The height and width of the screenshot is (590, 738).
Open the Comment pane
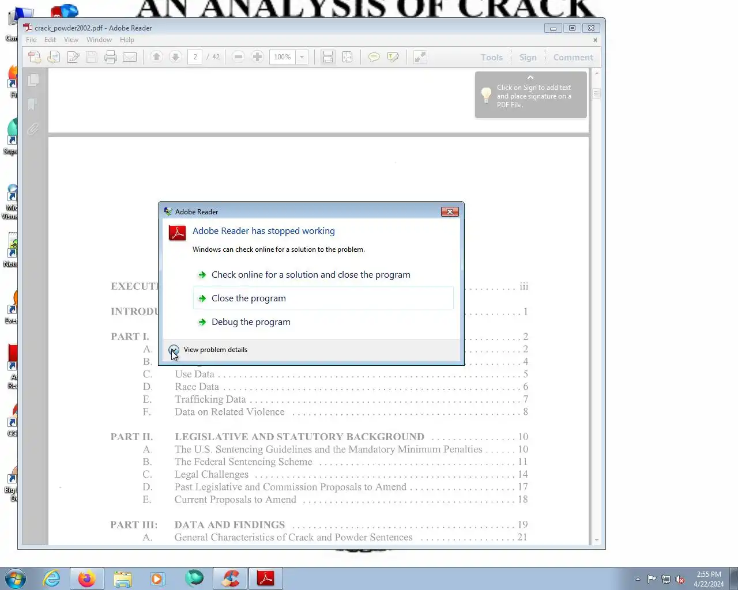tap(573, 58)
